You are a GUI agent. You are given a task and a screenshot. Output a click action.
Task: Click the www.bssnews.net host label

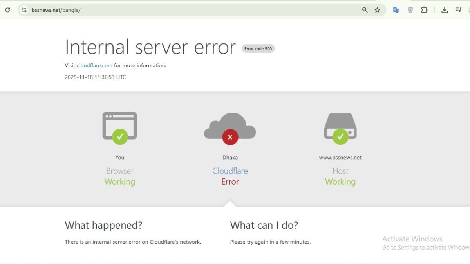point(340,158)
